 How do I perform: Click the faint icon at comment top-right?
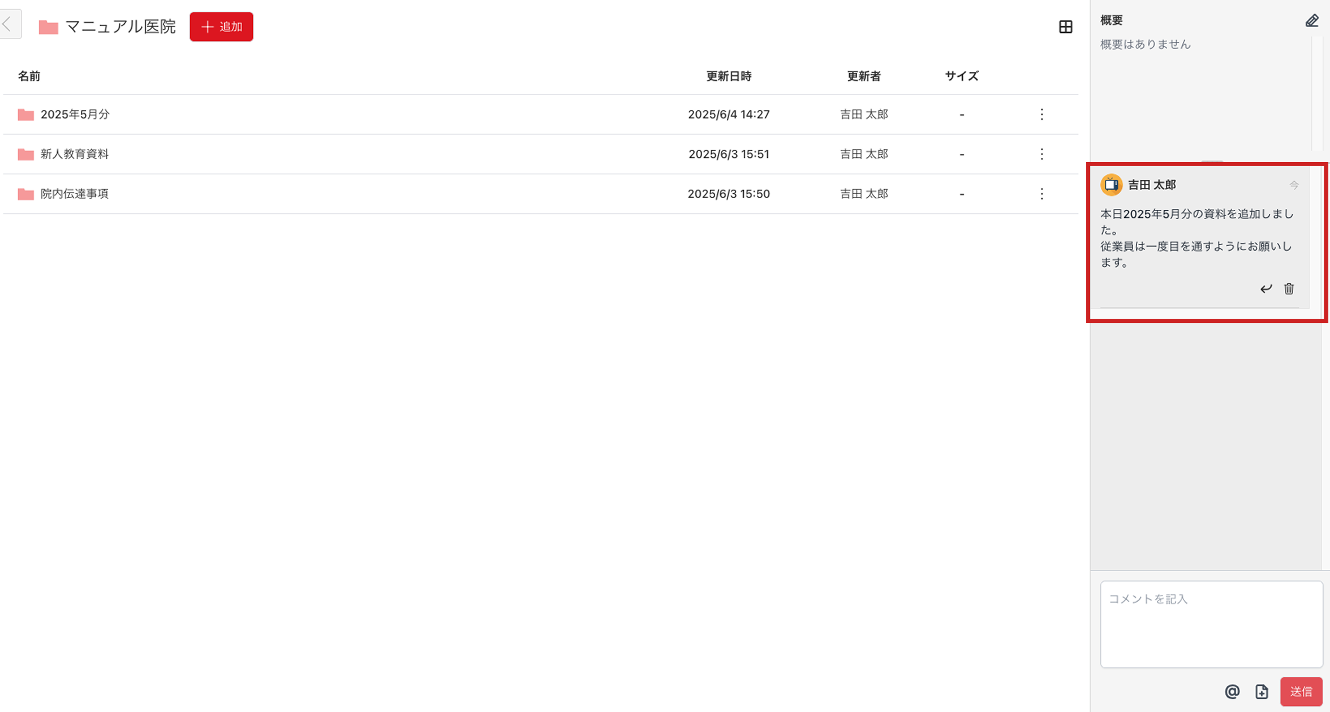1294,185
